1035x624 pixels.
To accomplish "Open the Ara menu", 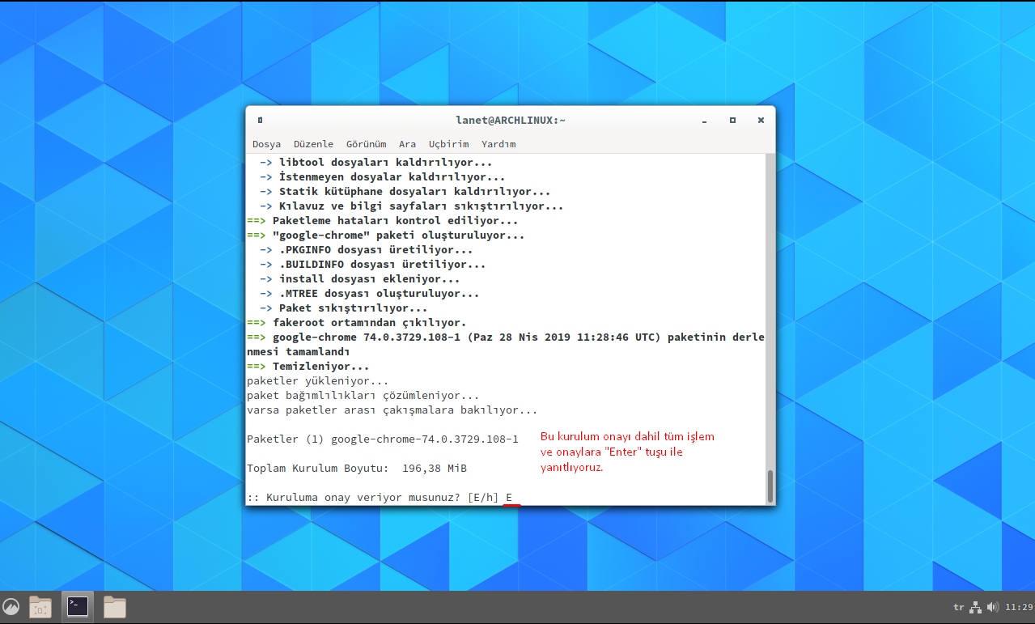I will pyautogui.click(x=407, y=144).
